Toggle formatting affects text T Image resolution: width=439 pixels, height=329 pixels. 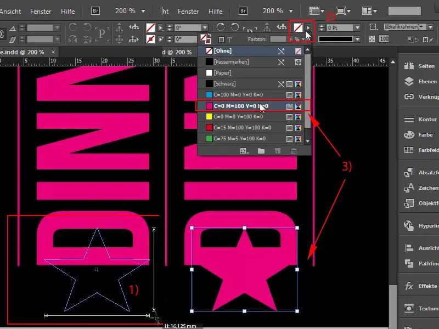229,39
